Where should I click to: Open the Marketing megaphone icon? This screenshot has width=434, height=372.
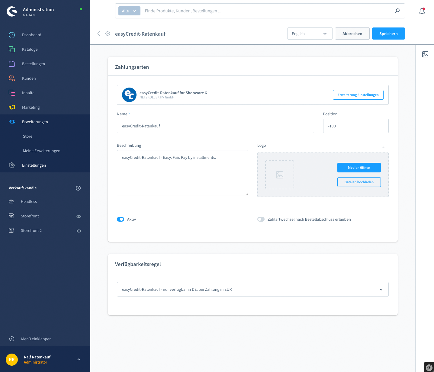click(12, 107)
